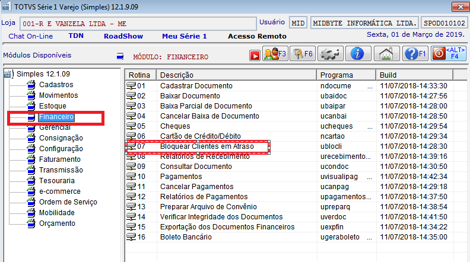Click the routine 16 row icon
This screenshot has height=262, width=470.
131,237
